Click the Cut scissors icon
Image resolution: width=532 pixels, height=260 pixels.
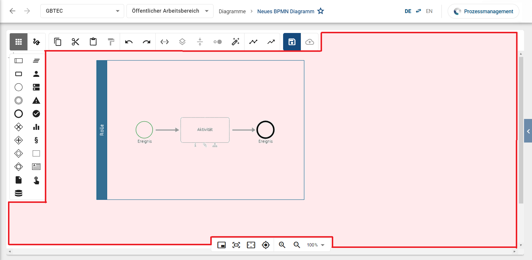(75, 42)
